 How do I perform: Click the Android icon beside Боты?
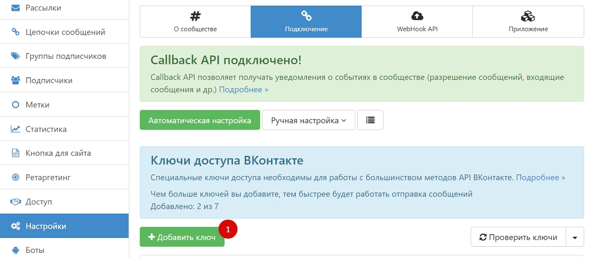click(16, 250)
